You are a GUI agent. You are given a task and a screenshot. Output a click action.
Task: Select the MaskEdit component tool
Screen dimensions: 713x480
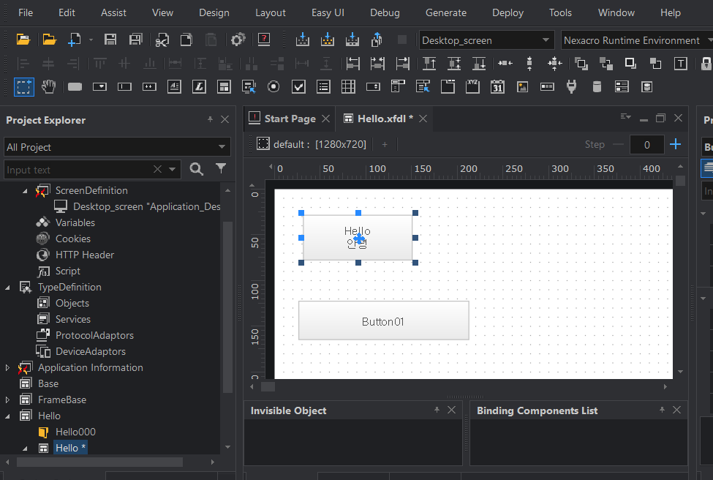click(x=149, y=86)
